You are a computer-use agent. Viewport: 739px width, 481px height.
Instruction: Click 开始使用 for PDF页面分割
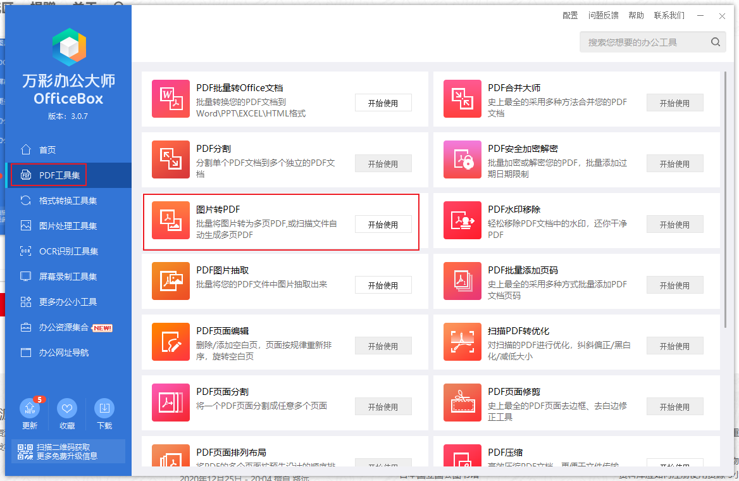tap(383, 407)
